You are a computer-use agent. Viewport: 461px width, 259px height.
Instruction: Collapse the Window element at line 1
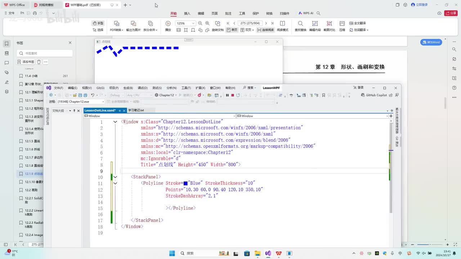click(x=115, y=122)
